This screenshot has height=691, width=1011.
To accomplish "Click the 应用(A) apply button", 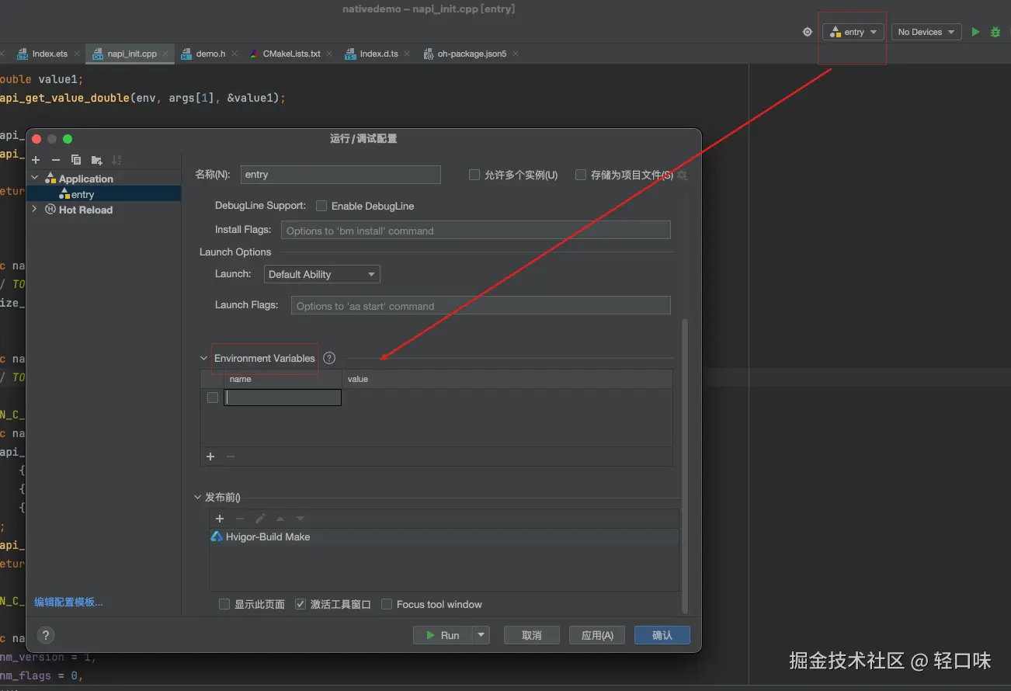I will coord(597,635).
